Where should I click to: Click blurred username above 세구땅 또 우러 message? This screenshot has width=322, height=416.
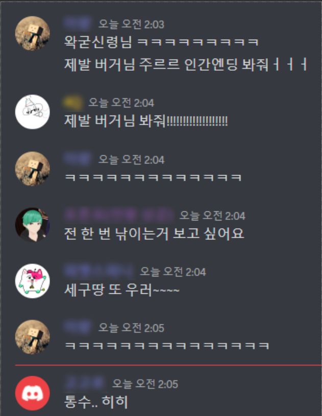[99, 271]
